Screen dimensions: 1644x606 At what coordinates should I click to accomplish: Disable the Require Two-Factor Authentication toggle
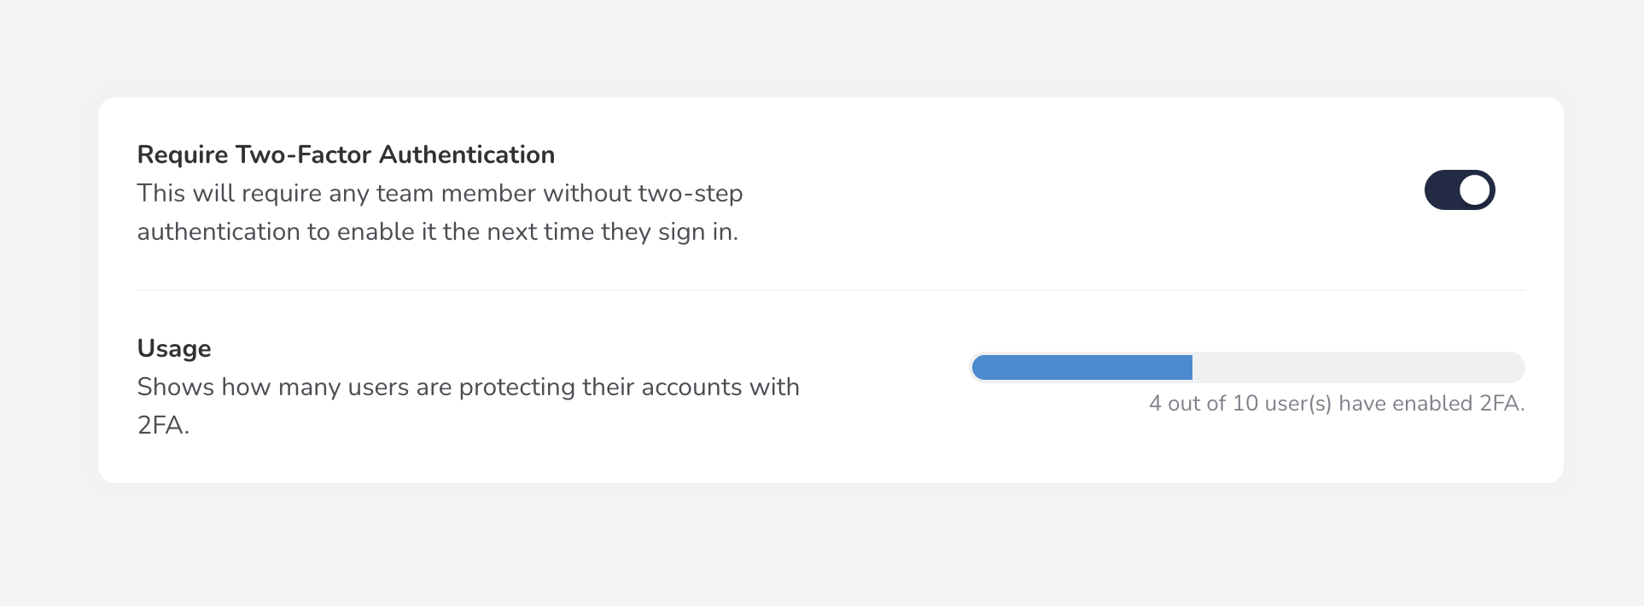pyautogui.click(x=1460, y=189)
